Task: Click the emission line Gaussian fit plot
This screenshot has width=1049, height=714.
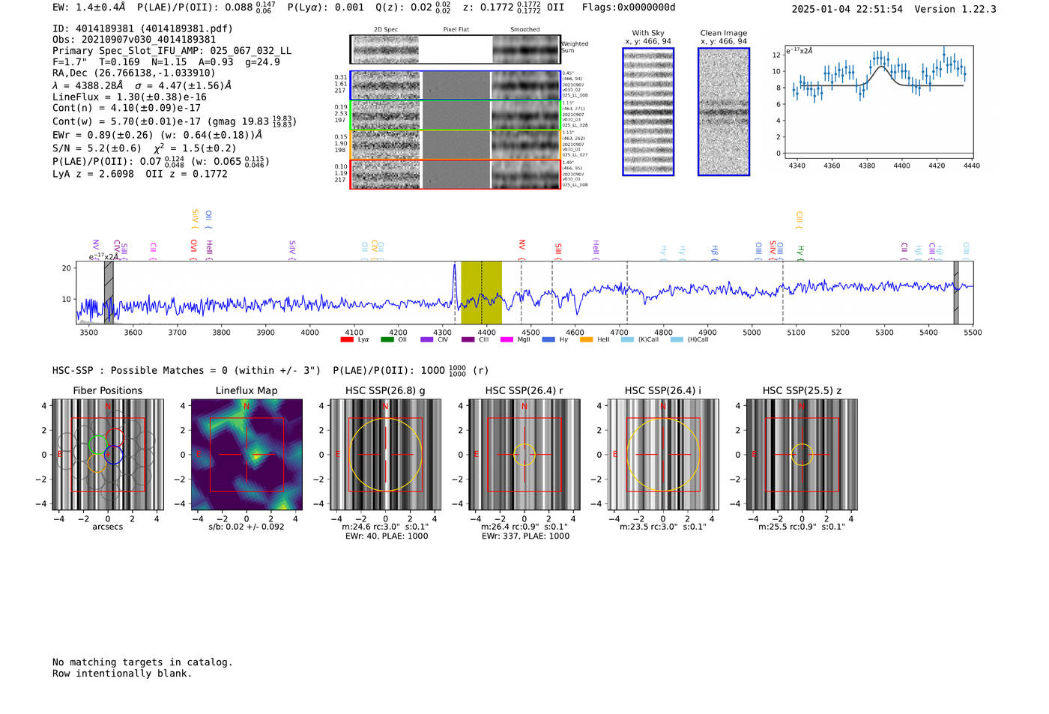Action: point(878,102)
